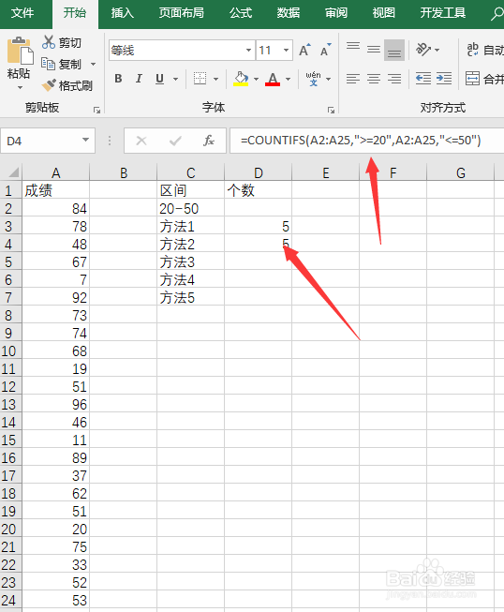Switch to the 插入 Insert tab

[122, 13]
